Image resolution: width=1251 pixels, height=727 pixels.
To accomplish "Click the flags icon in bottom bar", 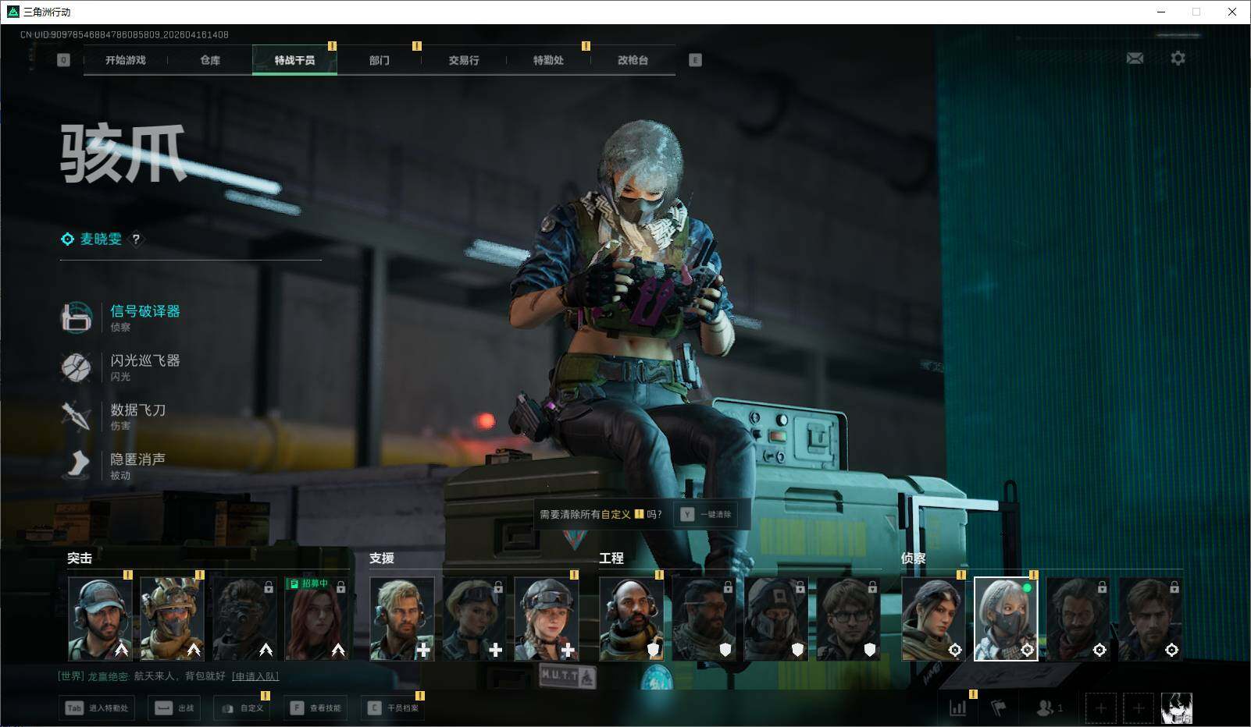I will 998,707.
